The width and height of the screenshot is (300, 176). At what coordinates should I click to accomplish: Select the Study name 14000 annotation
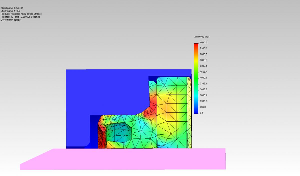10,11
